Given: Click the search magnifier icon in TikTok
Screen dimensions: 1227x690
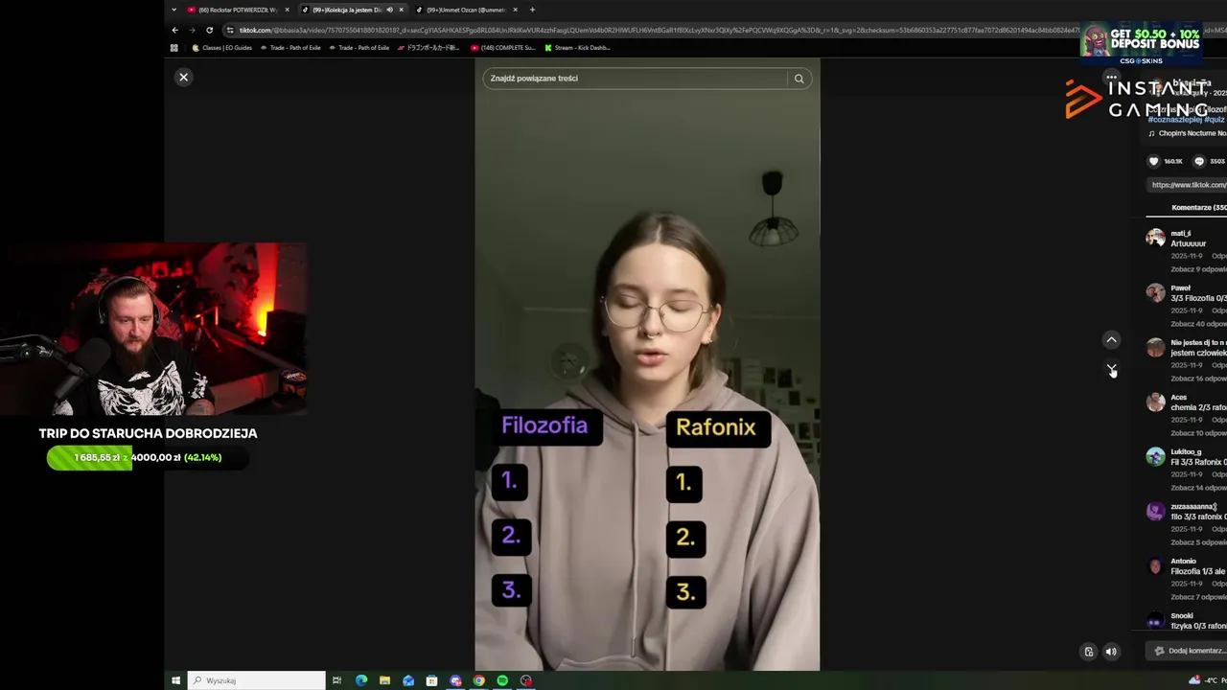Looking at the screenshot, I should coord(799,79).
